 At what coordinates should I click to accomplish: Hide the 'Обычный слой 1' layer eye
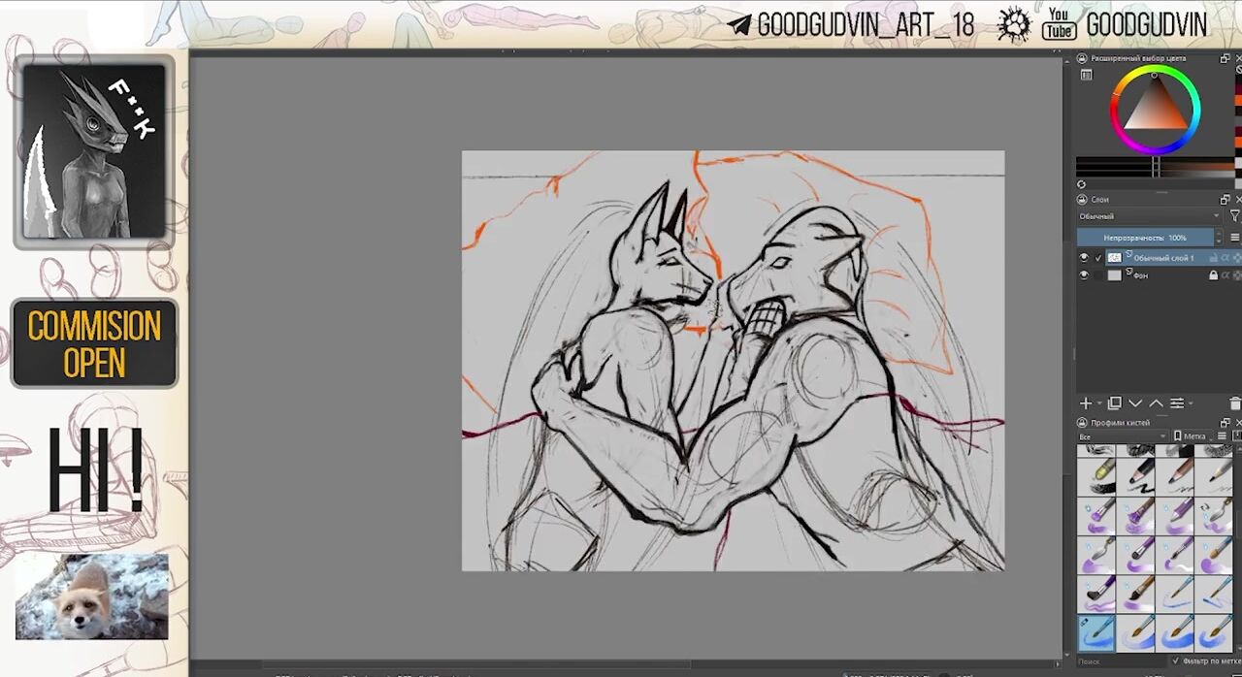(1084, 258)
